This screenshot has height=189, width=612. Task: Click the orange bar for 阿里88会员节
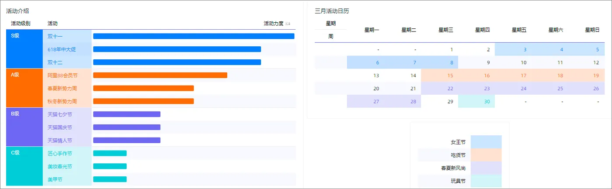pyautogui.click(x=160, y=75)
